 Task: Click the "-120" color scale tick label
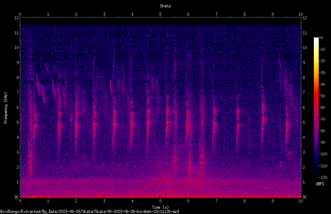click(x=323, y=178)
